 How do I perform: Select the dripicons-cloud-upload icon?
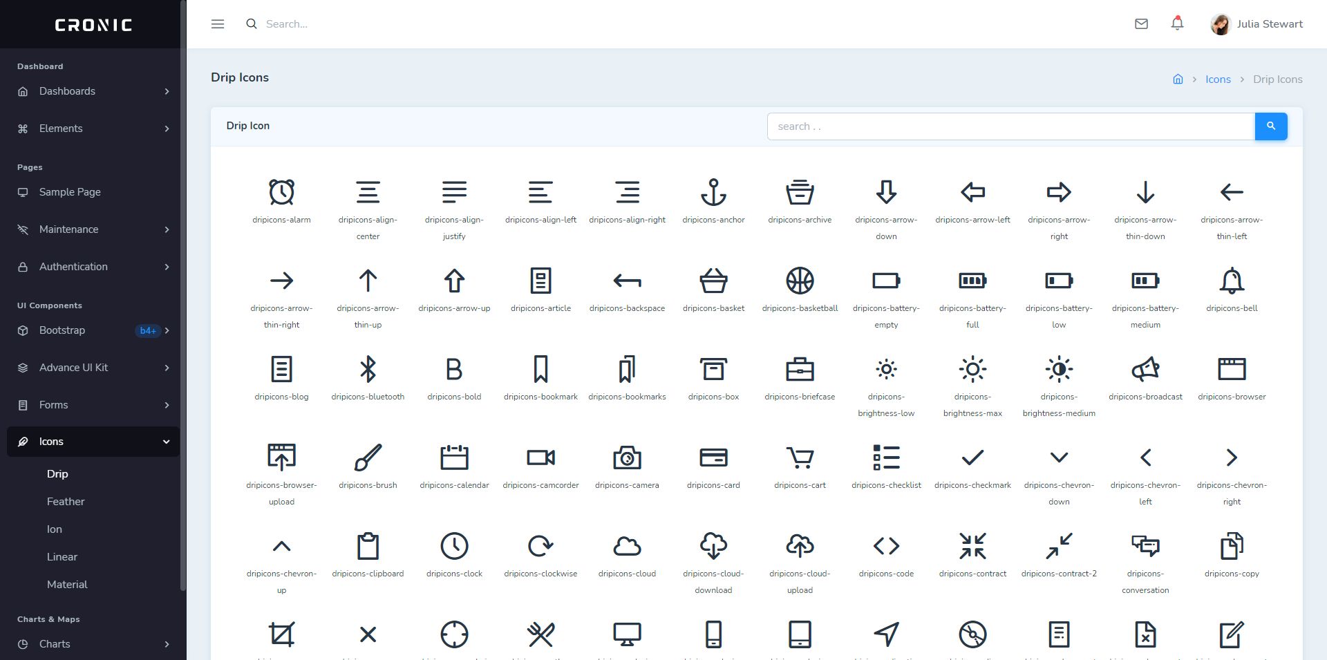(x=800, y=546)
